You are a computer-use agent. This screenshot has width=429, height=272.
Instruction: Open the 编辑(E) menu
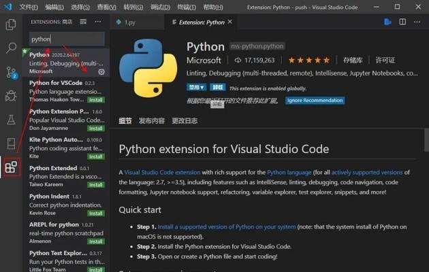pos(54,7)
